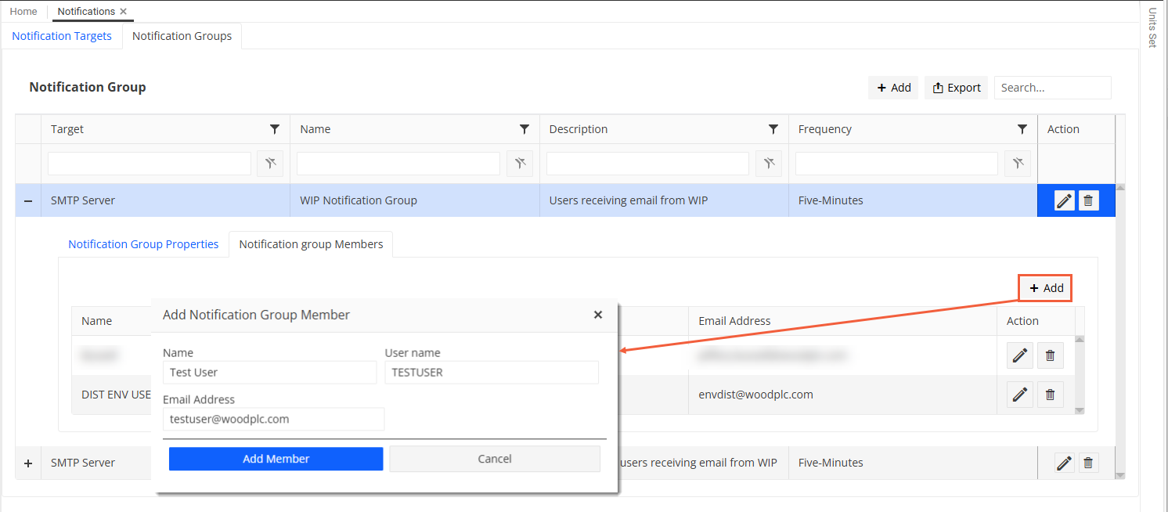Select the Notification Groups tab
The image size is (1168, 512).
pyautogui.click(x=182, y=36)
